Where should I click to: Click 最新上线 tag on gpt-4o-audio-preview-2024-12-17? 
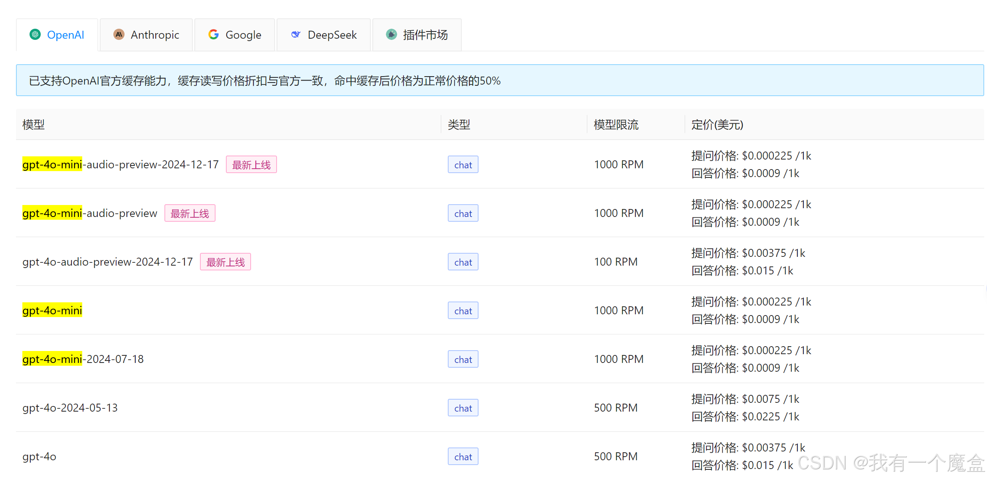tap(225, 262)
